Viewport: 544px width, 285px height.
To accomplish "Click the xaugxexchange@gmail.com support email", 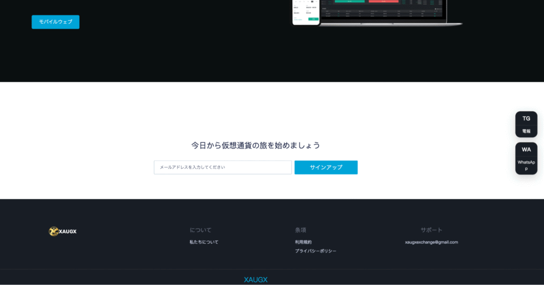I will [x=431, y=242].
